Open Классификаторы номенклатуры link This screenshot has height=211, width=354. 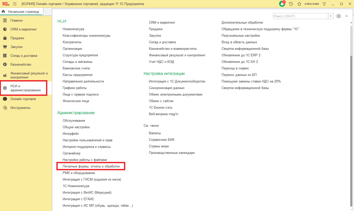(87, 36)
